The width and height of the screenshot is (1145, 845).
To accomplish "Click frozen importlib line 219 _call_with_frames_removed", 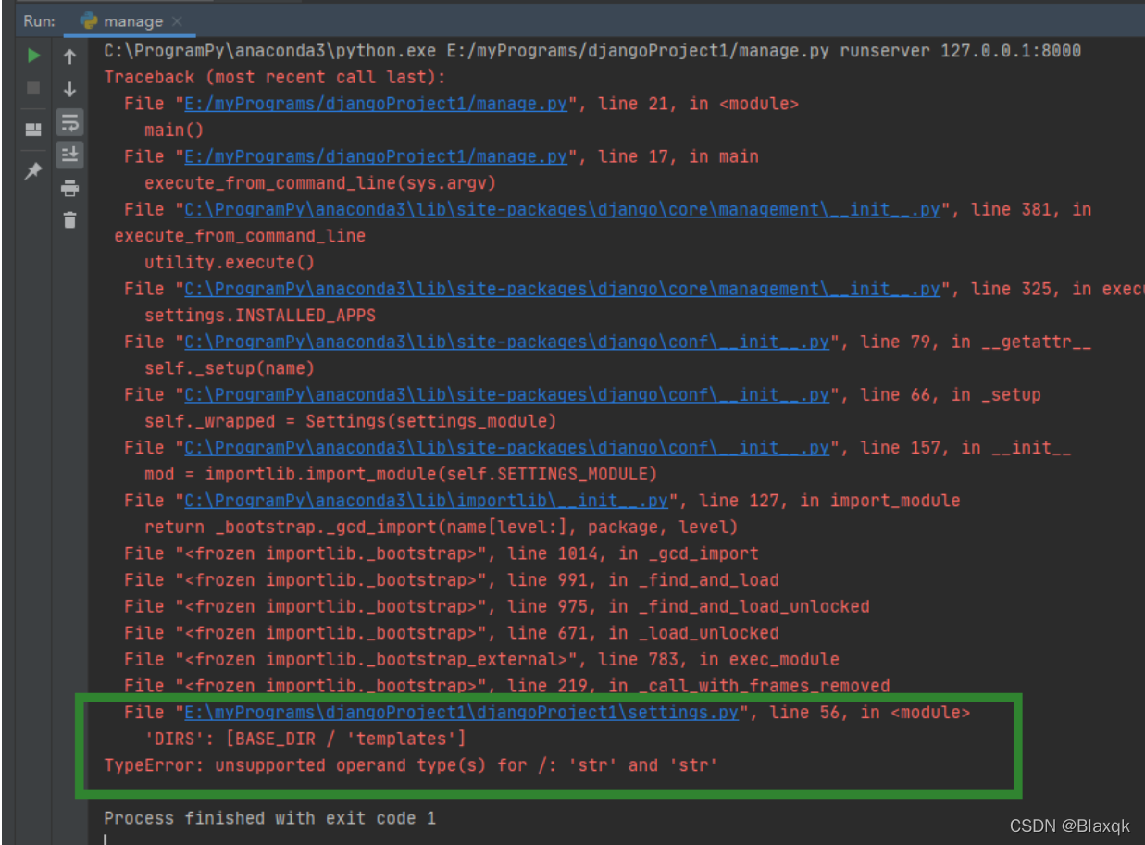I will 507,686.
